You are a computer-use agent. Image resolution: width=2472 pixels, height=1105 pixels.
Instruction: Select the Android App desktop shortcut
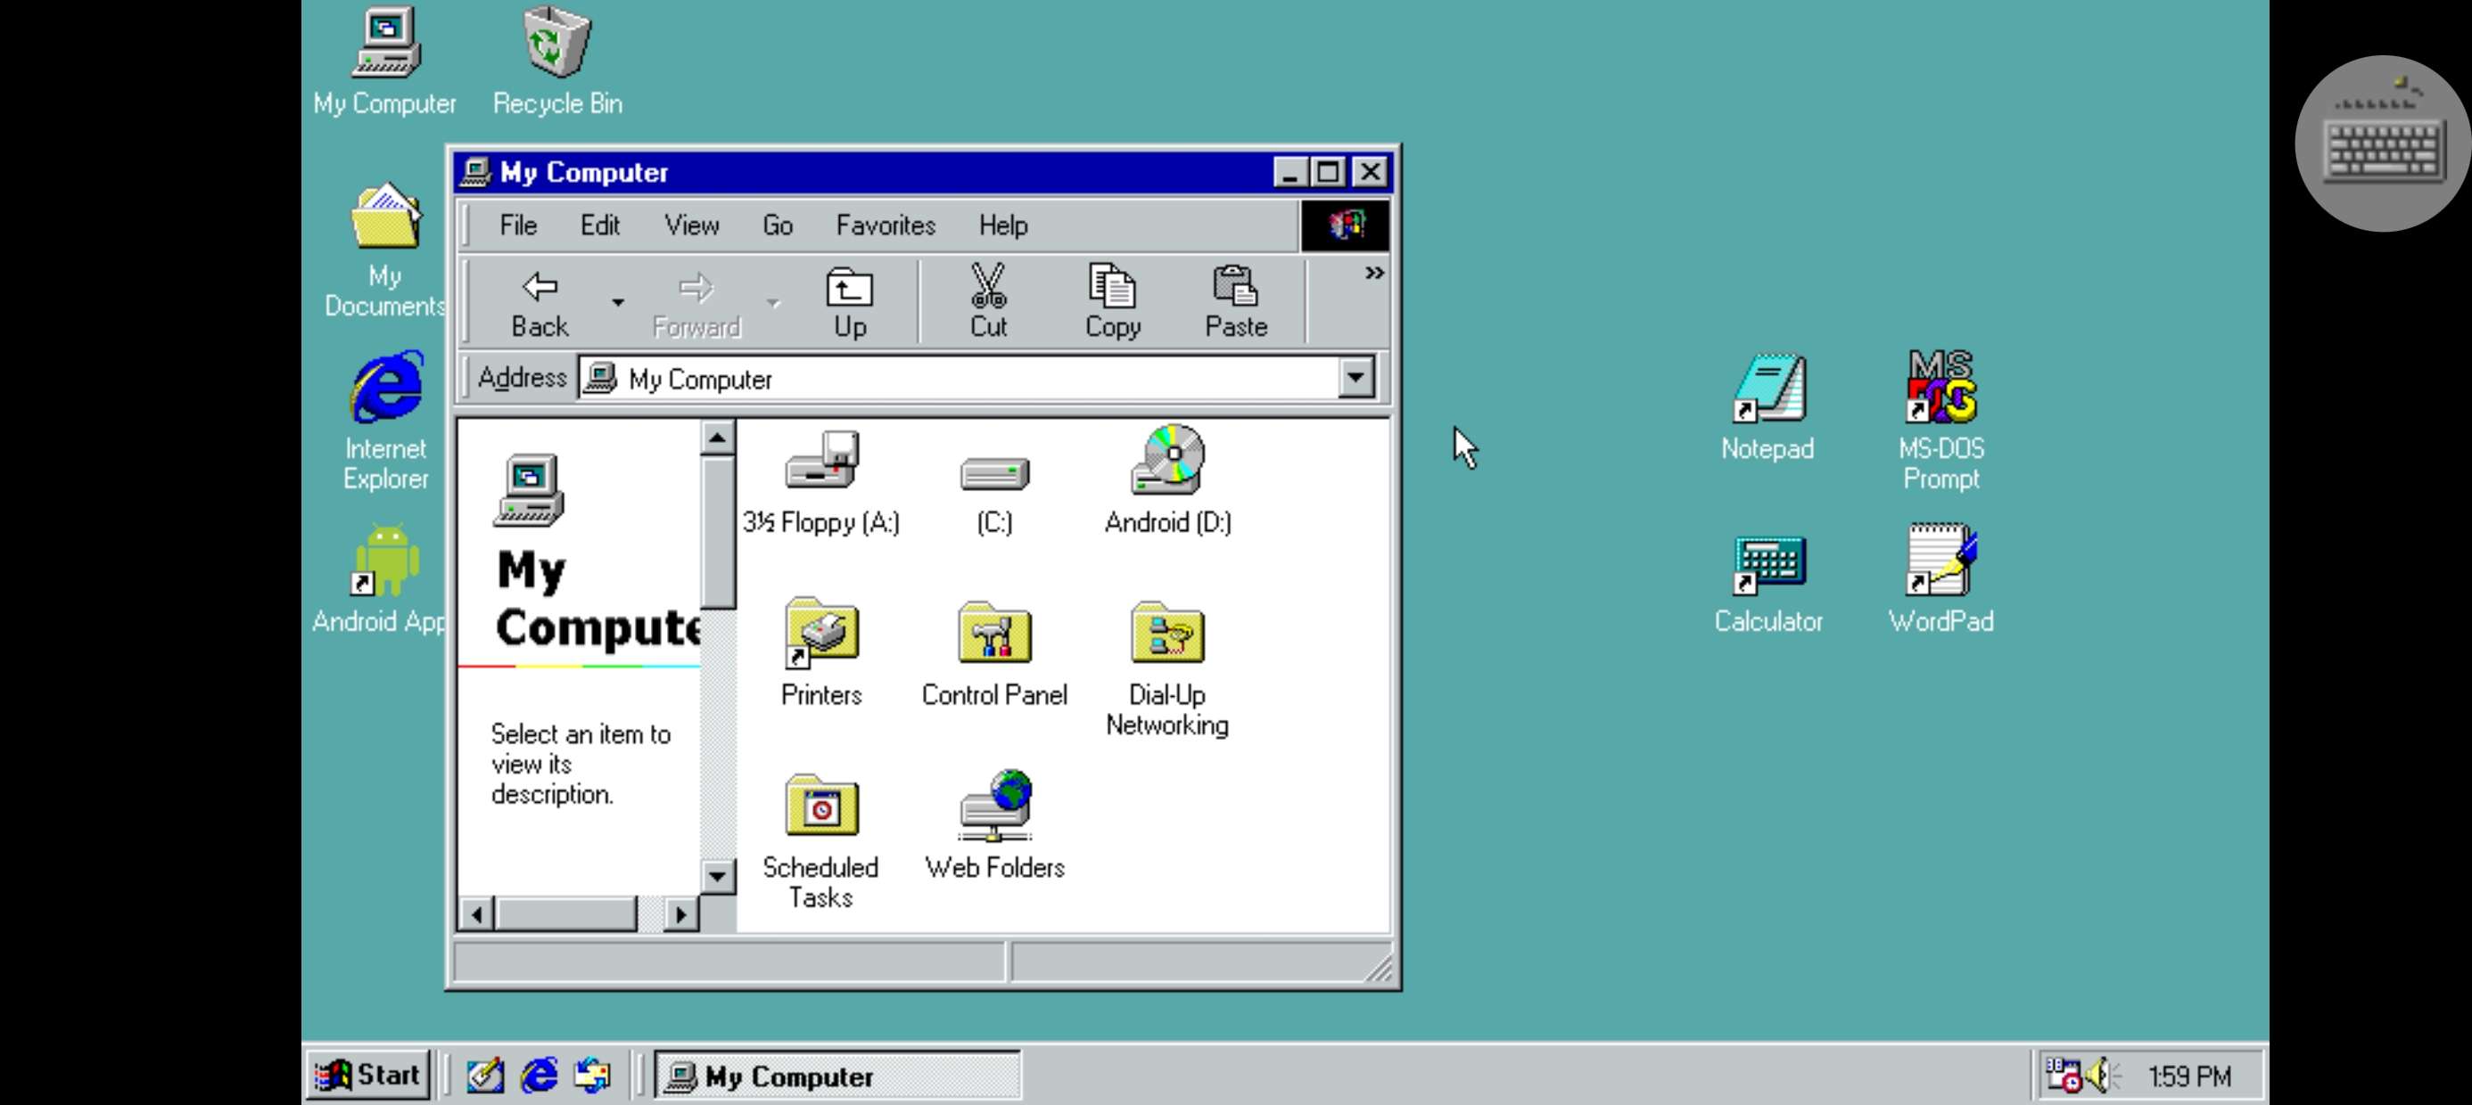tap(380, 579)
